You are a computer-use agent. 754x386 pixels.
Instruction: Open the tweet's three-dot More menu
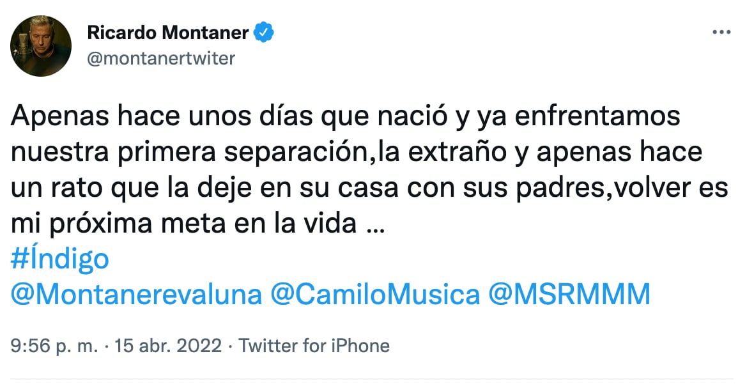click(x=721, y=31)
